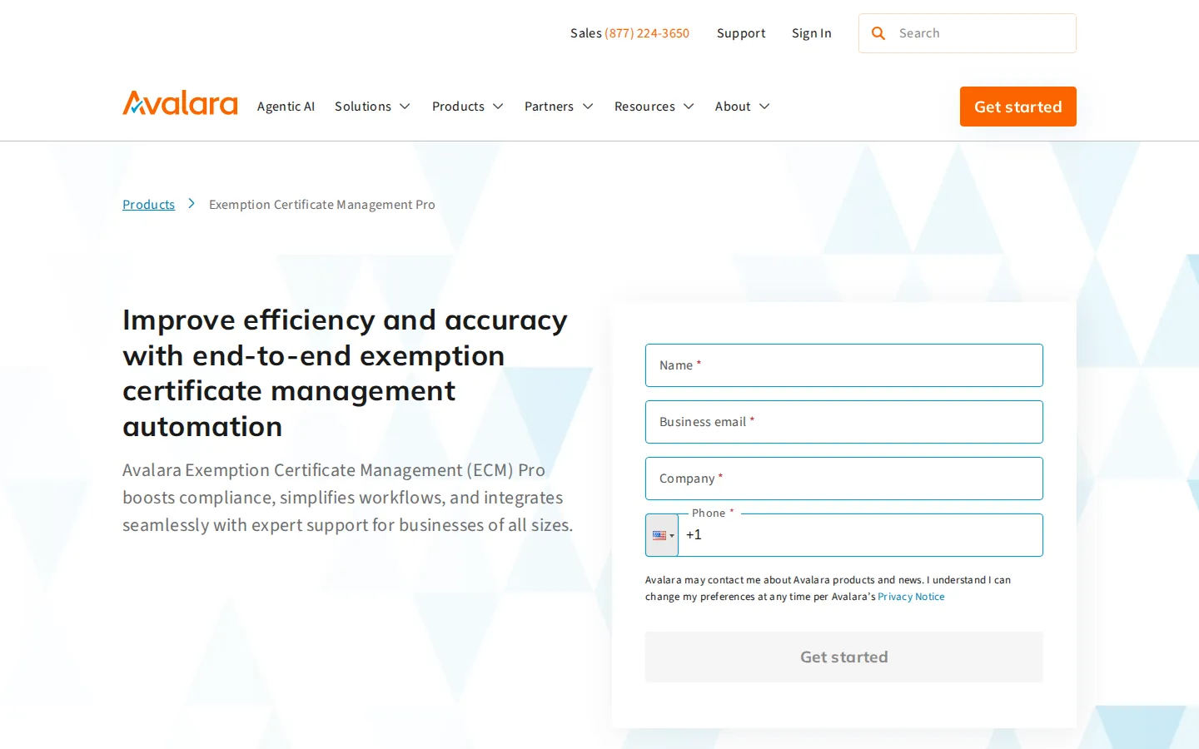Call sales number (877) 224-3650

coord(647,33)
